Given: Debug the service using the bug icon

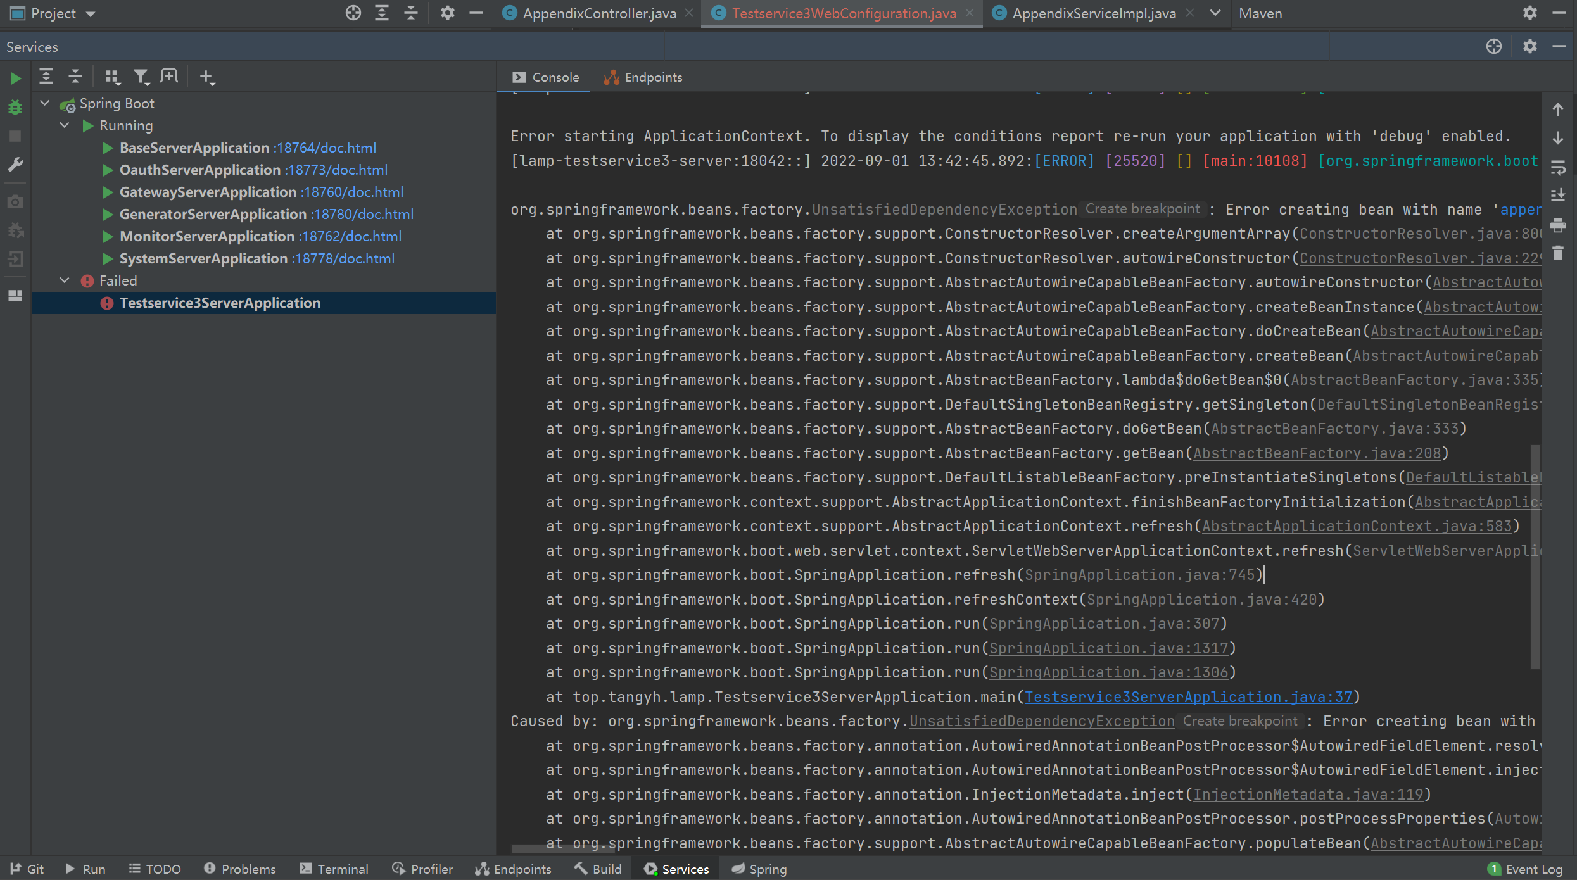Looking at the screenshot, I should [x=15, y=108].
